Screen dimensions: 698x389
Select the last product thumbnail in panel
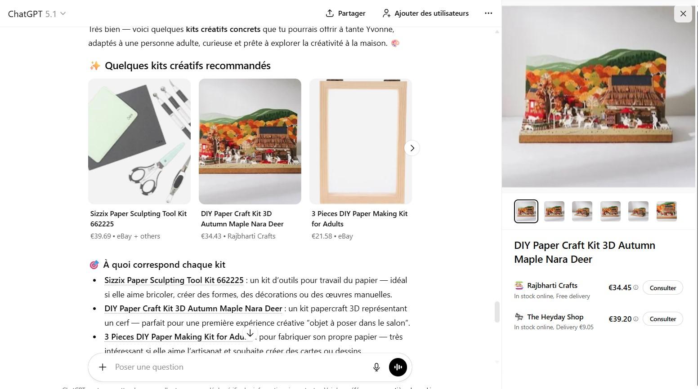[667, 211]
